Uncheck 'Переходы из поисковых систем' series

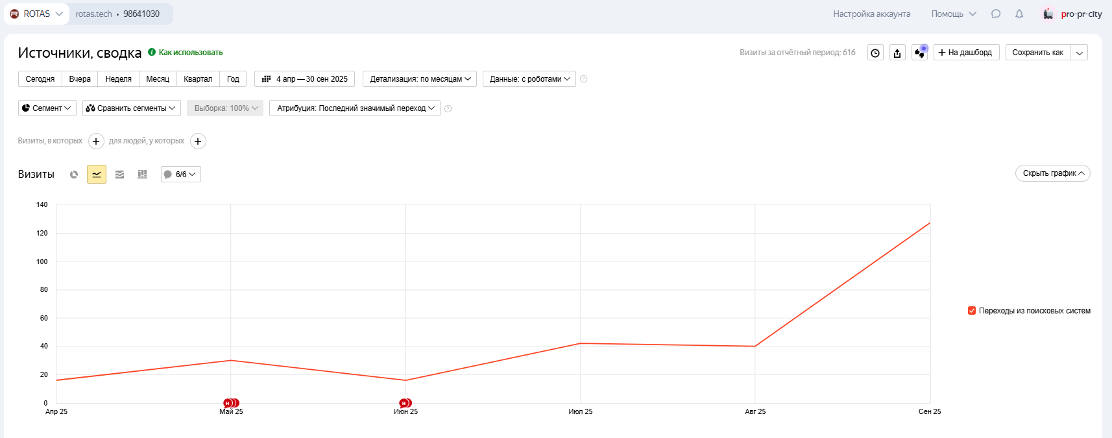pos(972,311)
